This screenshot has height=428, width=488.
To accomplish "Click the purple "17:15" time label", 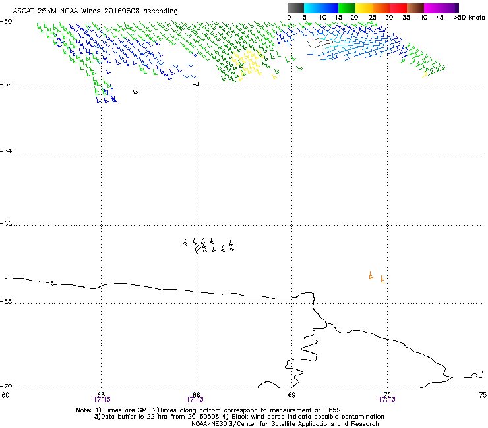I will pos(102,400).
